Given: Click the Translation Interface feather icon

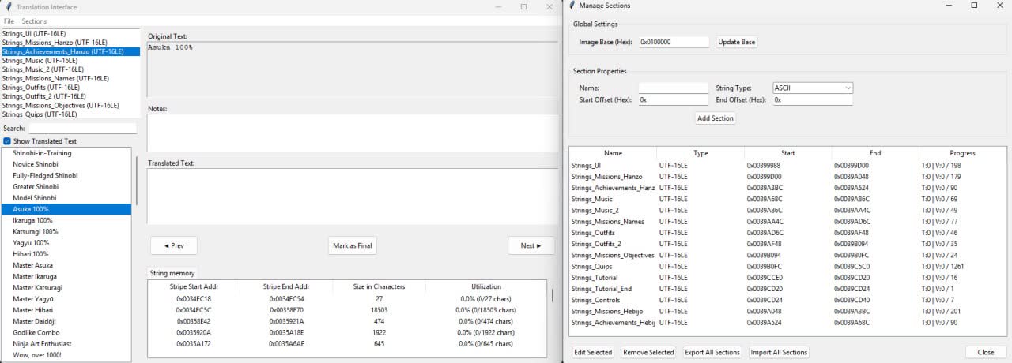Looking at the screenshot, I should (9, 6).
